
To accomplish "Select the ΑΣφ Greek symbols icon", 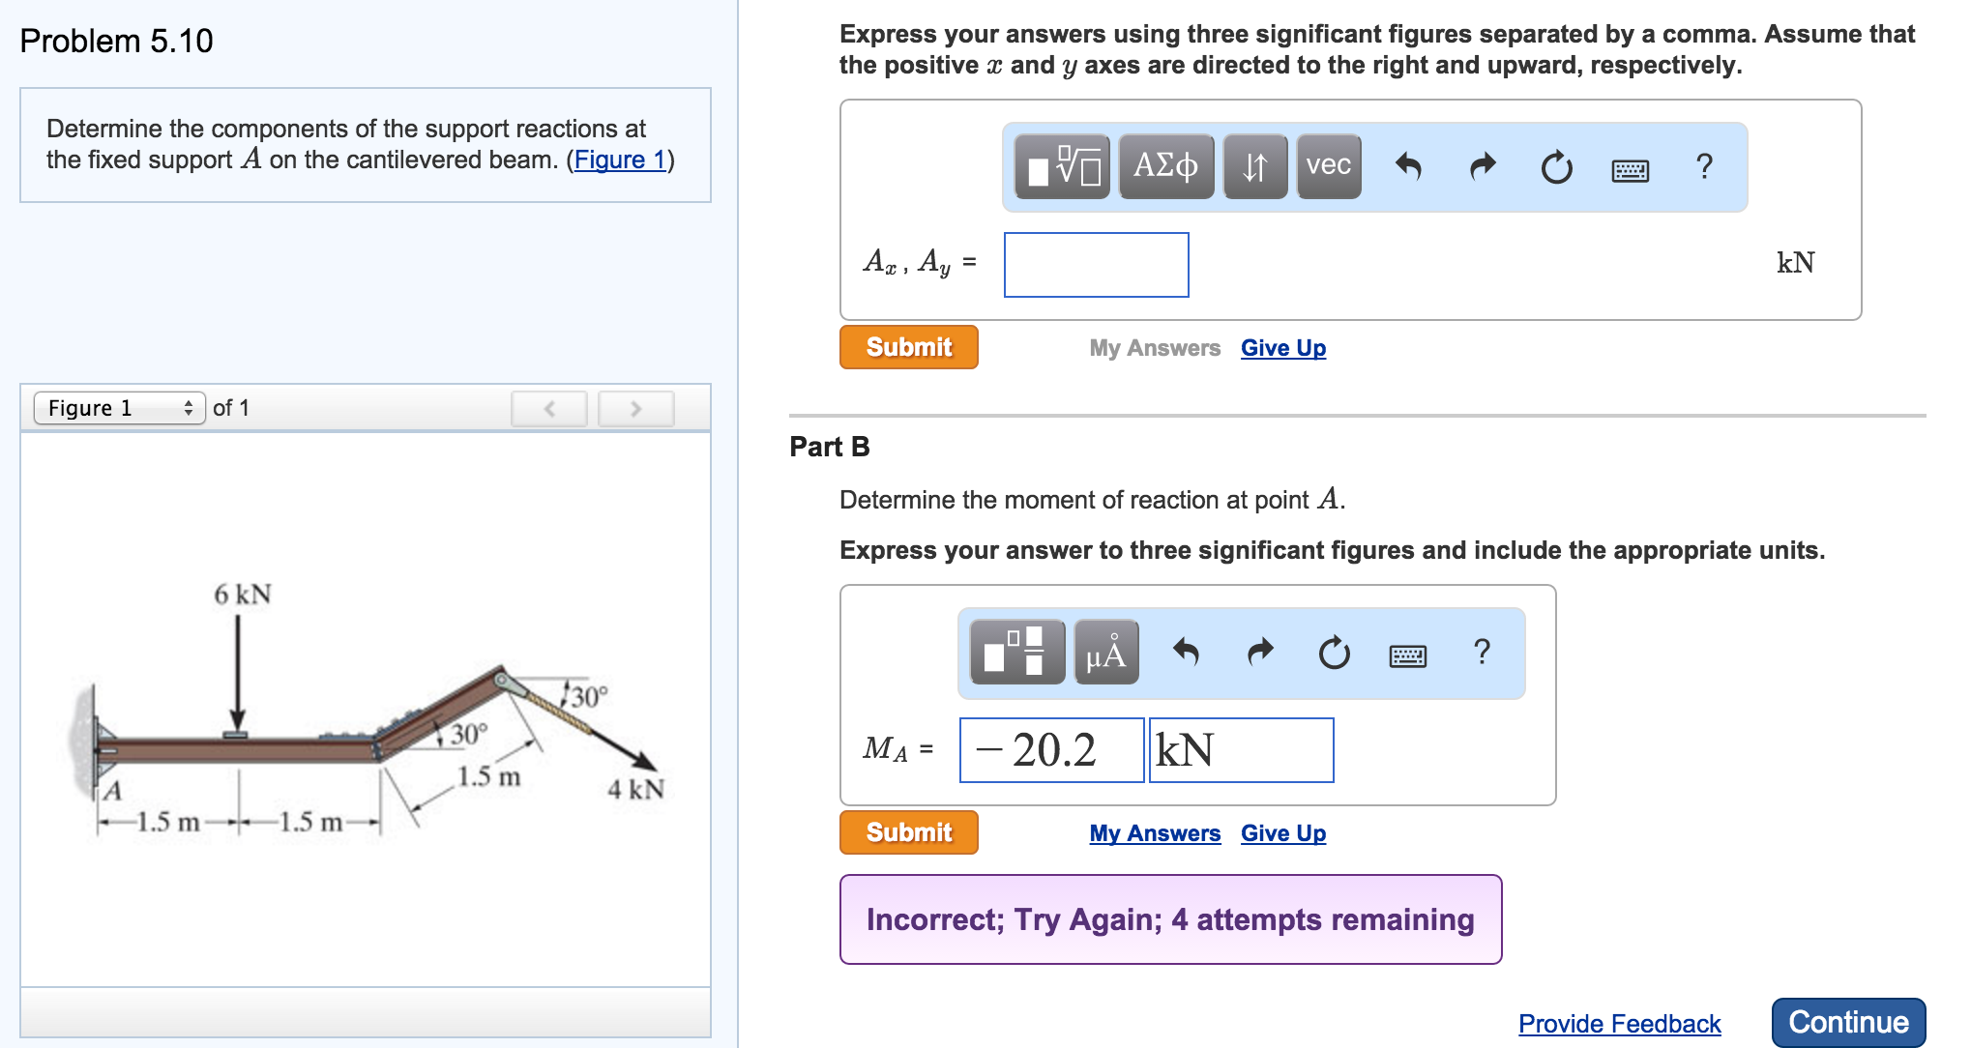I will pyautogui.click(x=1166, y=166).
